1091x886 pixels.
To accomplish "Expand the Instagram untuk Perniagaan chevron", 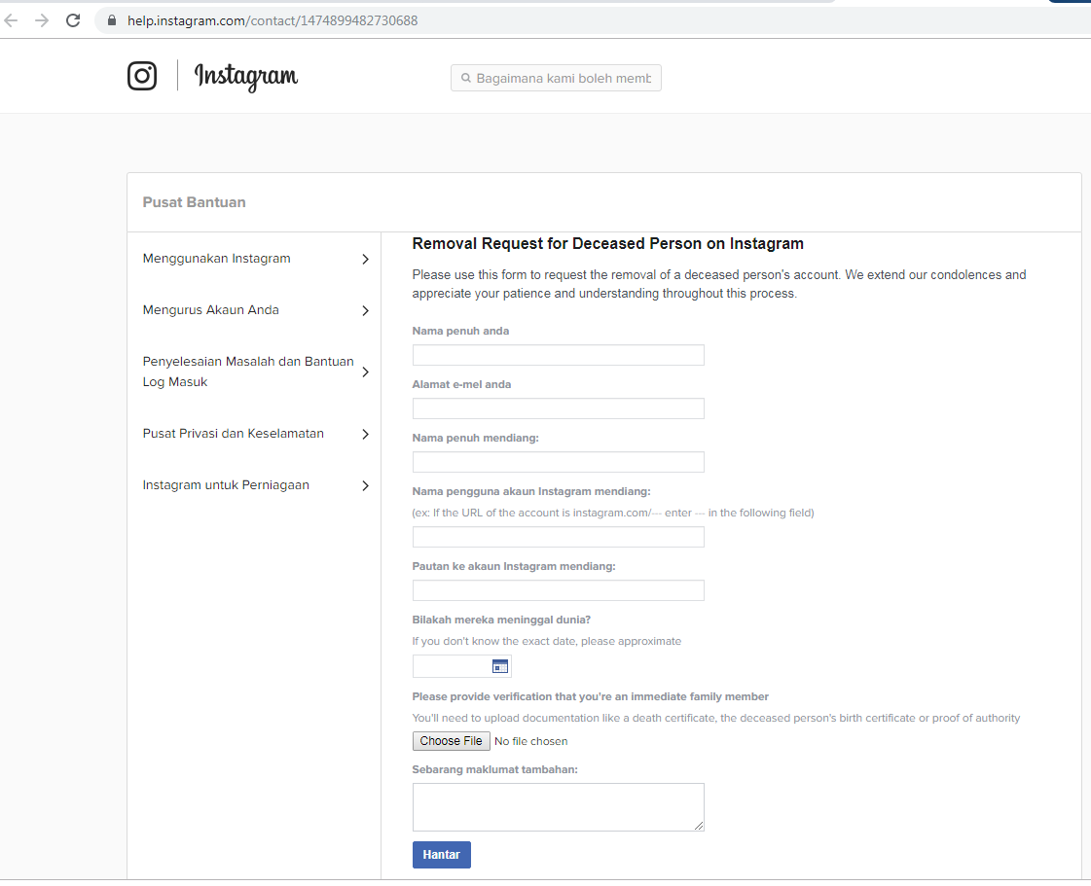I will [x=365, y=486].
